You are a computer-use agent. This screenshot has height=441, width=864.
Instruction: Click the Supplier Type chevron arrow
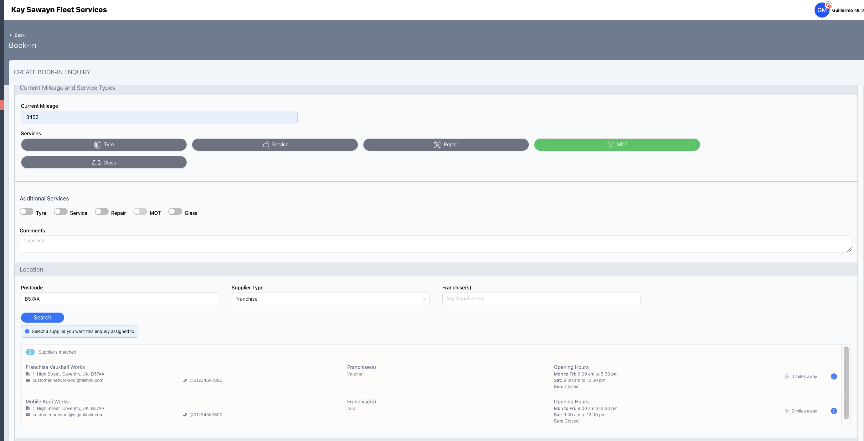click(424, 299)
